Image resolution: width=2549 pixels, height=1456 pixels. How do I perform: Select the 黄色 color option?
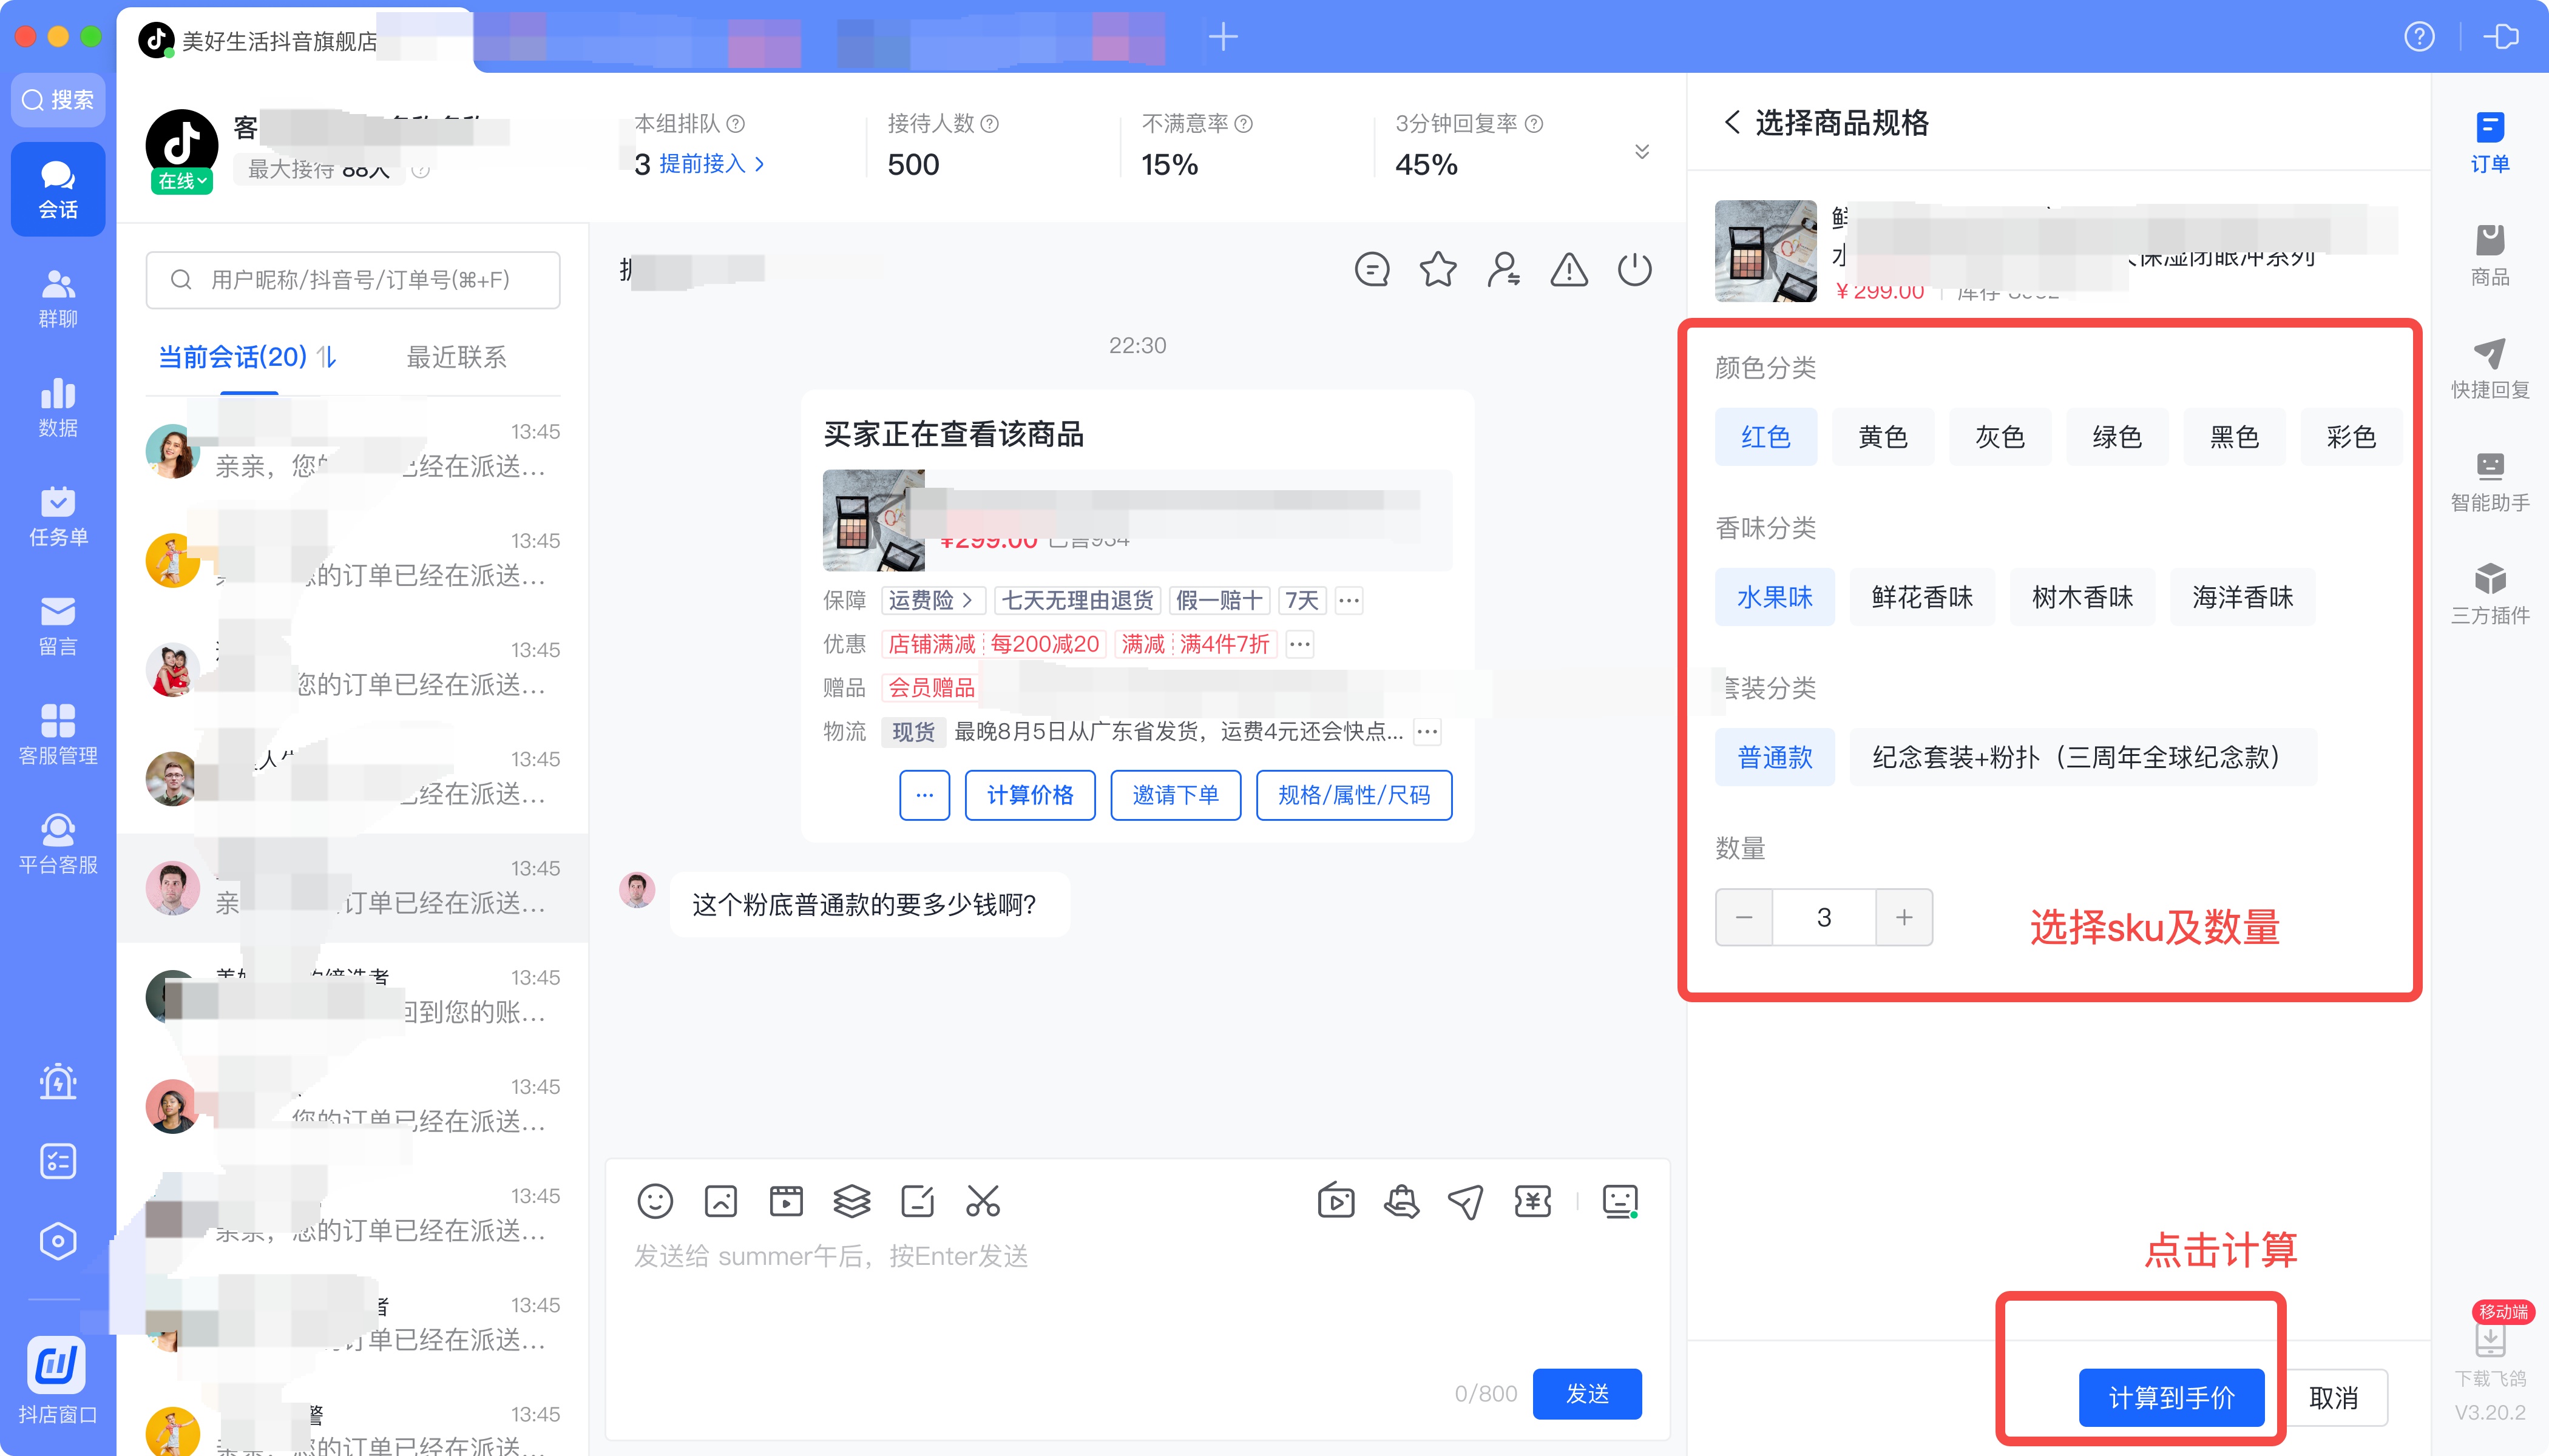click(x=1883, y=437)
